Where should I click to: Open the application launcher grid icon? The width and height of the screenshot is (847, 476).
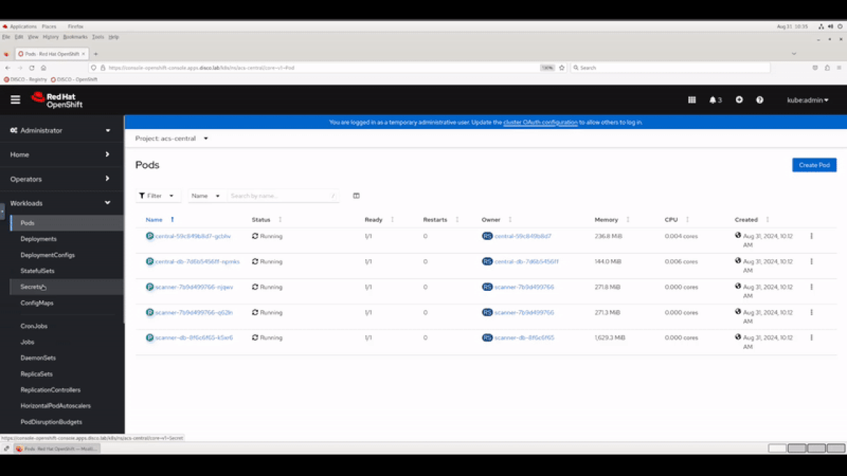pyautogui.click(x=691, y=100)
